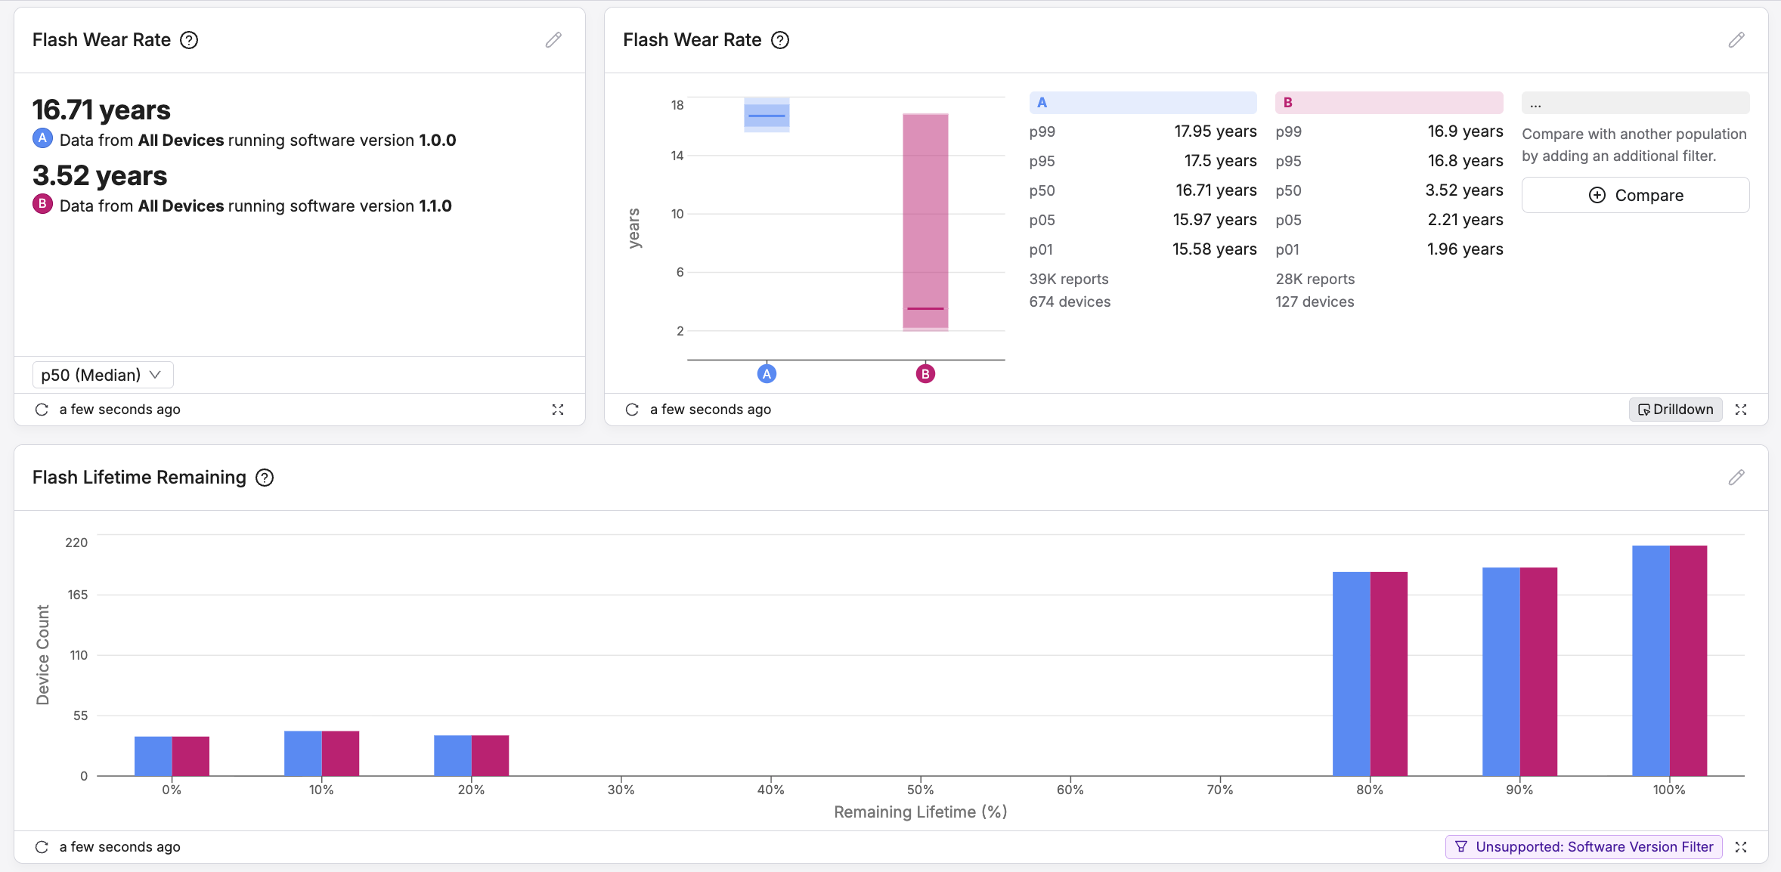Expand the left Flash Wear Rate card fullscreen
The image size is (1781, 872).
558,410
